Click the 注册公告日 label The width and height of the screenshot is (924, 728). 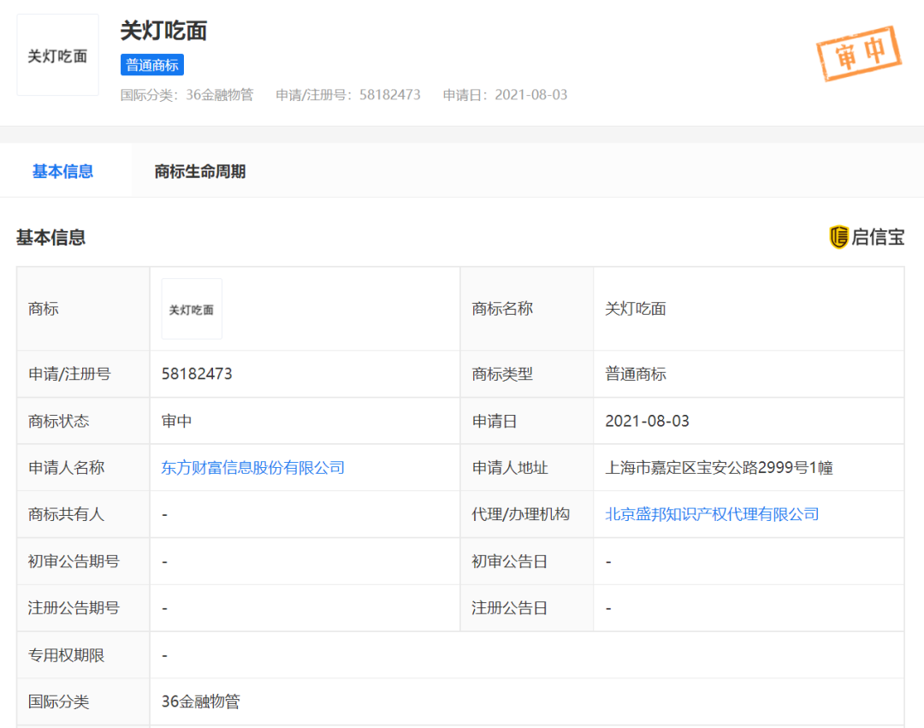pyautogui.click(x=509, y=608)
